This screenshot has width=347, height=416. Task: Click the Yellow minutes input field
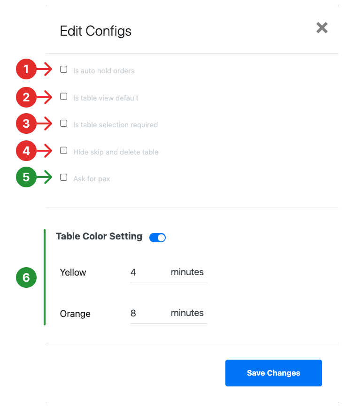coord(169,272)
